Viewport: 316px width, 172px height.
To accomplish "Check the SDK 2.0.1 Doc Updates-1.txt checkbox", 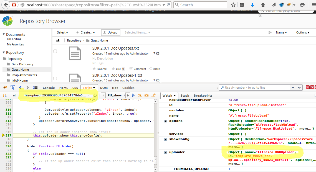I will [x=55, y=78].
